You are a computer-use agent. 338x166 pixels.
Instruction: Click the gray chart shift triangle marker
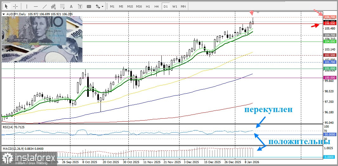[258, 12]
